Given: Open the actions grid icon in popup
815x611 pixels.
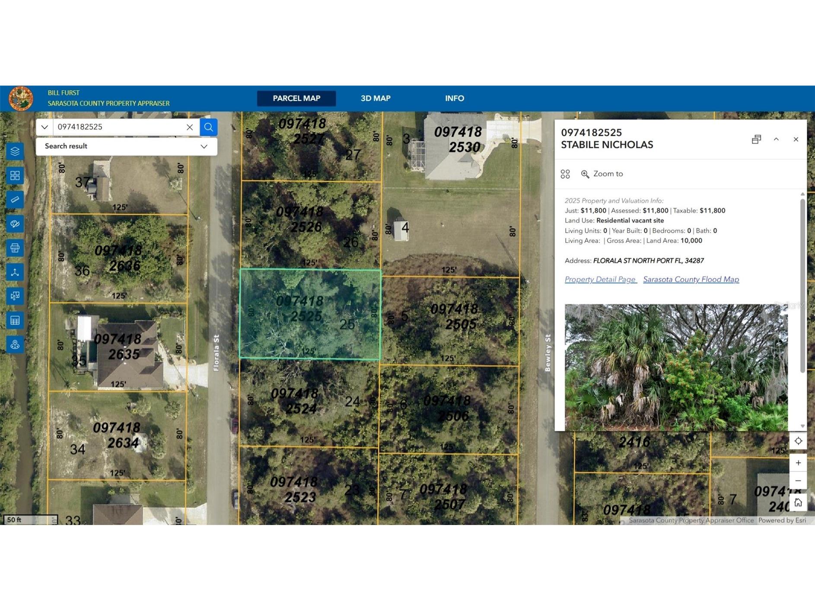Looking at the screenshot, I should (x=565, y=174).
